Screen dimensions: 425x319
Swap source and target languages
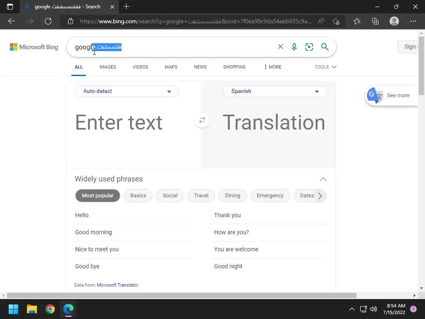[202, 120]
